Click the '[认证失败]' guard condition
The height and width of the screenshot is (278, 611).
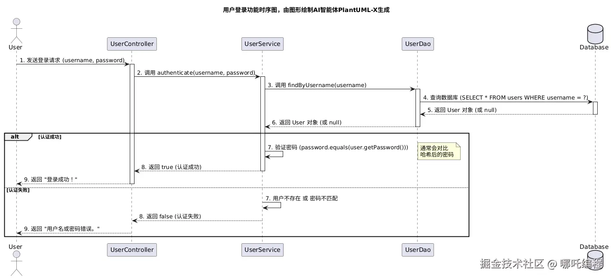click(18, 190)
